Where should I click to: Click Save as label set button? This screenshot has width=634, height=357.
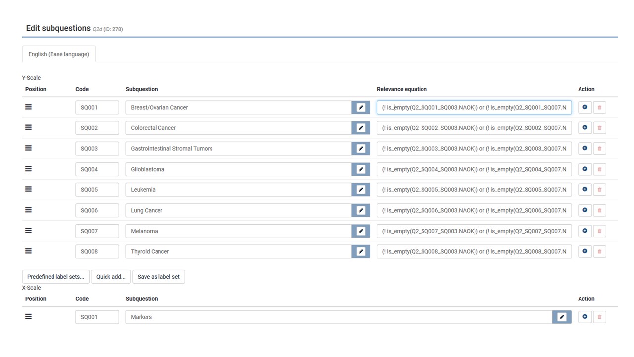(158, 277)
